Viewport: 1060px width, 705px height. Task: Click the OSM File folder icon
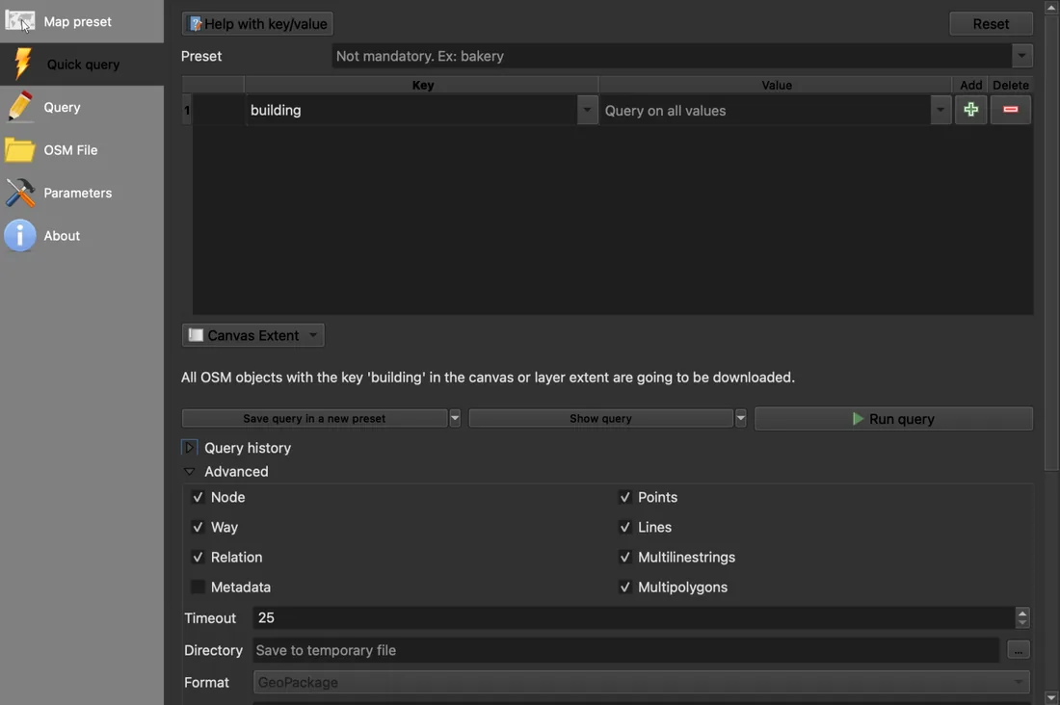19,150
